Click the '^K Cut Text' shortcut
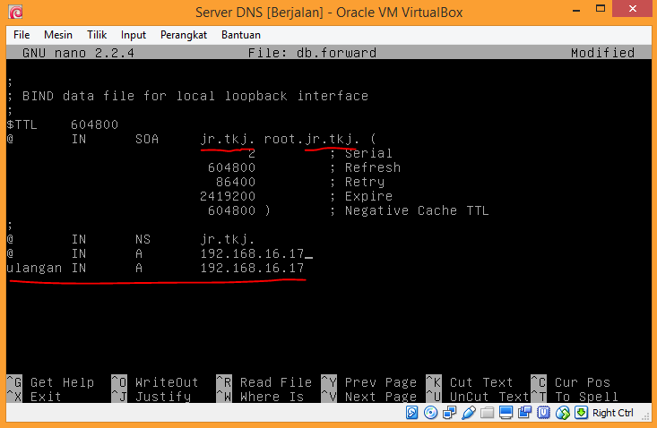657x428 pixels. [x=470, y=382]
